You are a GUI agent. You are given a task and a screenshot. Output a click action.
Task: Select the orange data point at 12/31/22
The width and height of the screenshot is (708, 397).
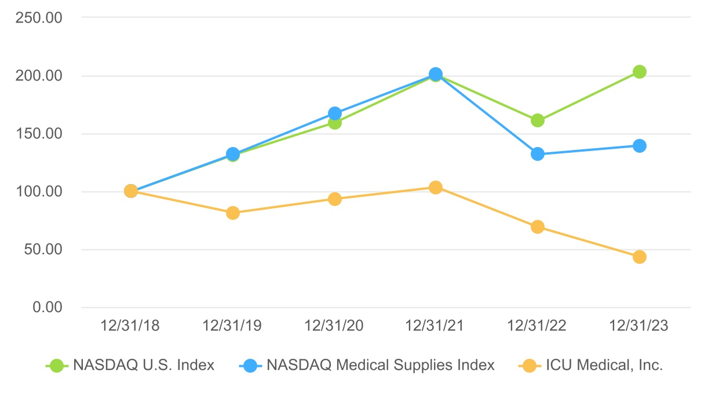tap(538, 227)
